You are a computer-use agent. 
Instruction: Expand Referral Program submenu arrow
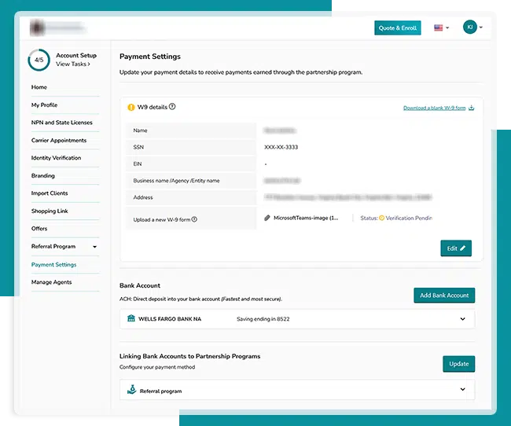(x=94, y=247)
